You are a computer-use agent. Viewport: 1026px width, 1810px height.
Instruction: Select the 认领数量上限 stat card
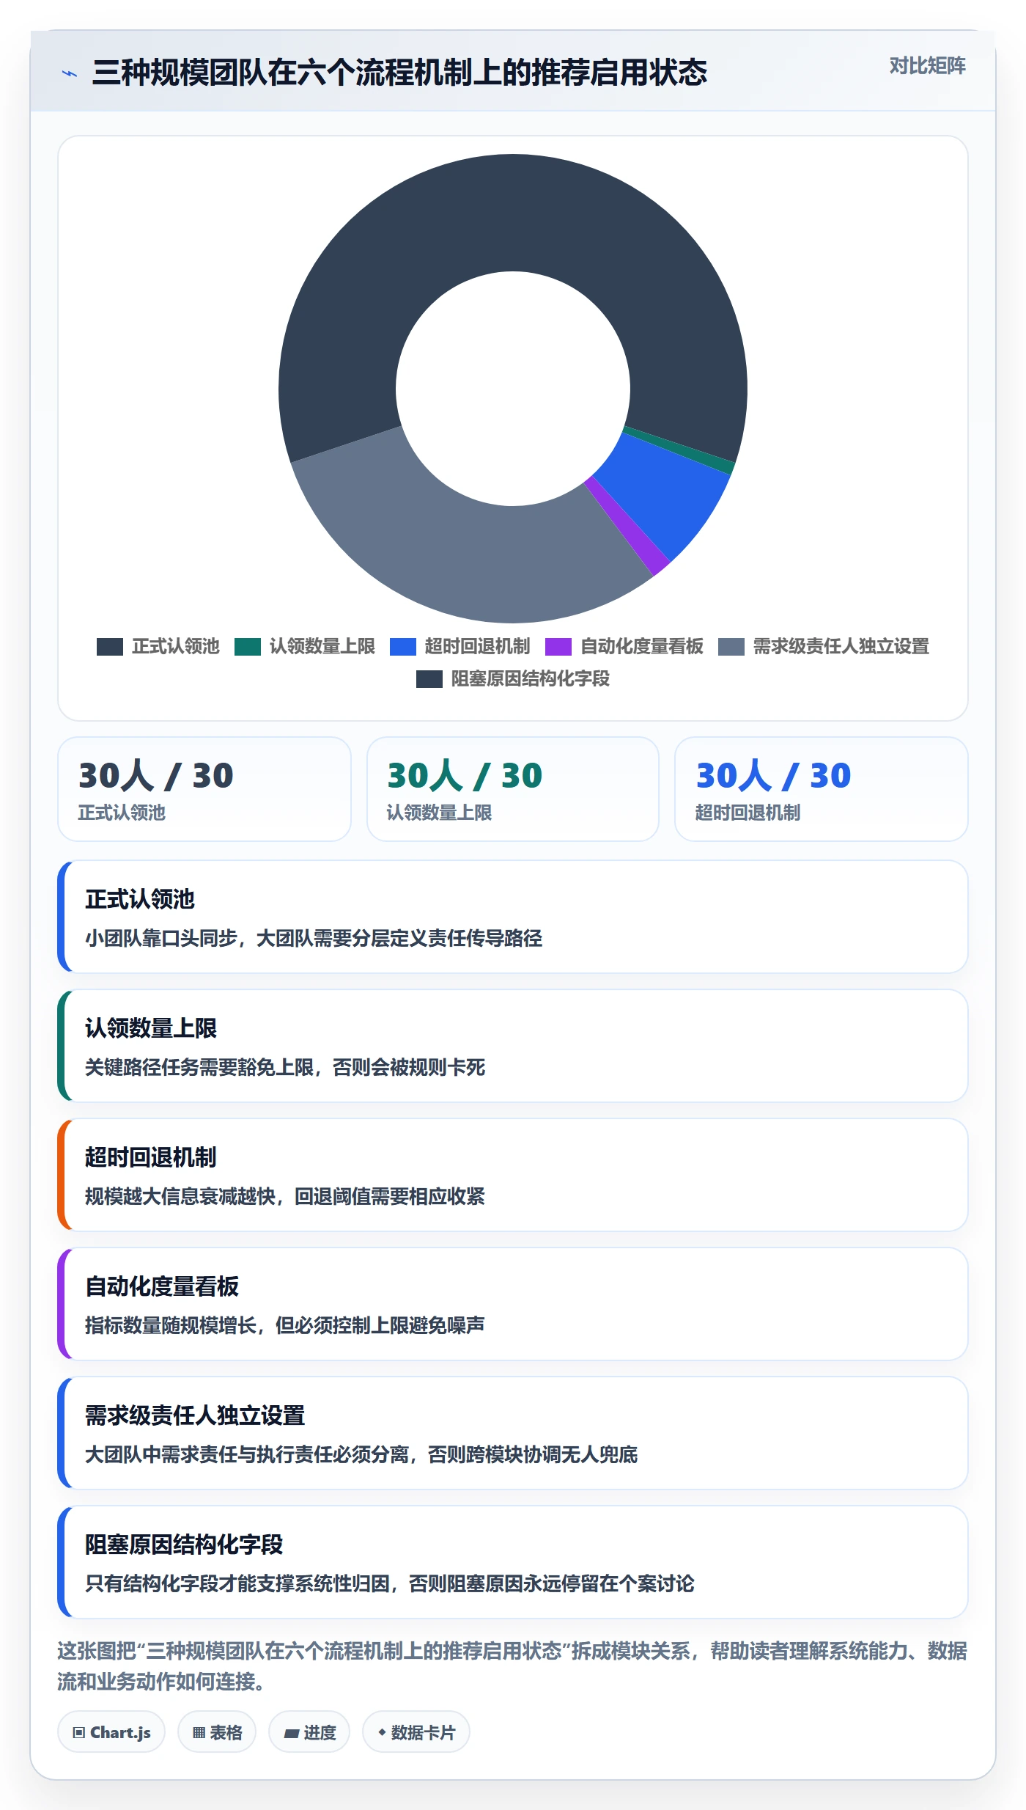pos(513,789)
